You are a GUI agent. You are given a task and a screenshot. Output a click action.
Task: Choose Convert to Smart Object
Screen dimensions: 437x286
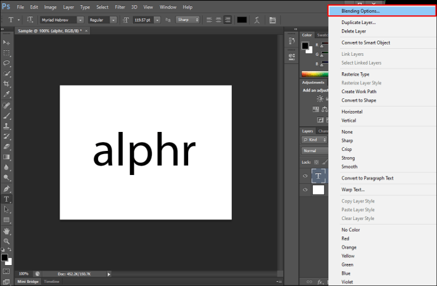point(365,42)
